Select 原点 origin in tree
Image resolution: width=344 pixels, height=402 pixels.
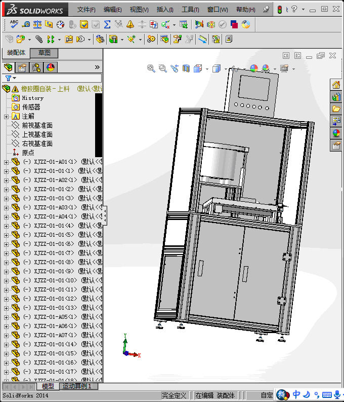28,153
